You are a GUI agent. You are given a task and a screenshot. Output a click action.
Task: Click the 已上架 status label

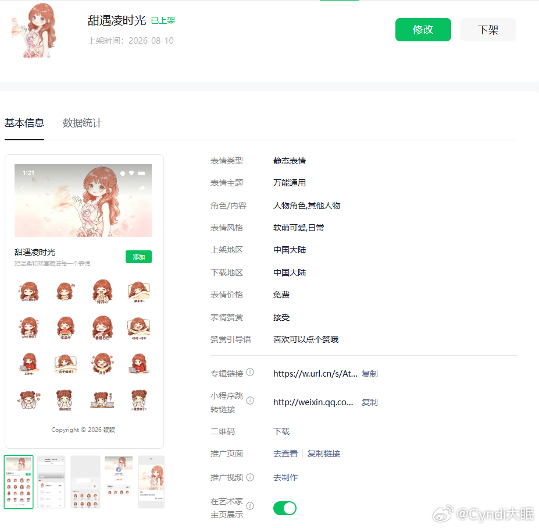point(163,20)
